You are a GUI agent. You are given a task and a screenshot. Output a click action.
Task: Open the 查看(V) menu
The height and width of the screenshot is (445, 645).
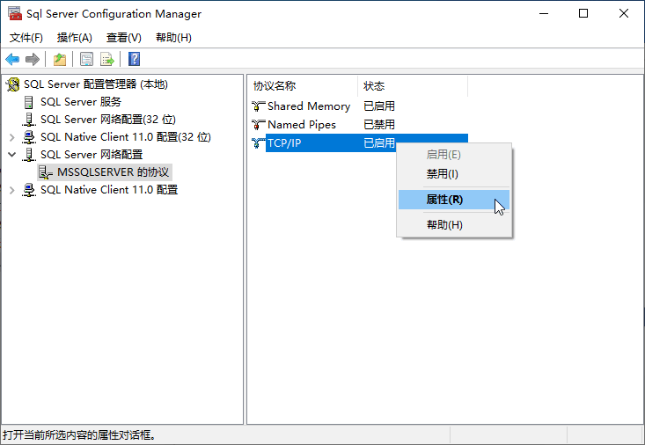[124, 38]
